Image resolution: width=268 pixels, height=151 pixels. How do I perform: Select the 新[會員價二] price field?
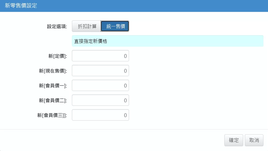coord(100,100)
